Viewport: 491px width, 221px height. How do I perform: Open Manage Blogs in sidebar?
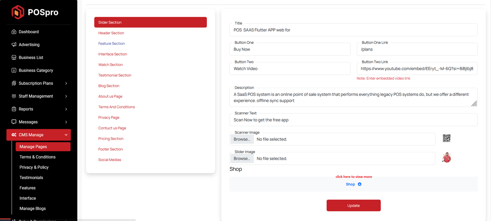33,209
